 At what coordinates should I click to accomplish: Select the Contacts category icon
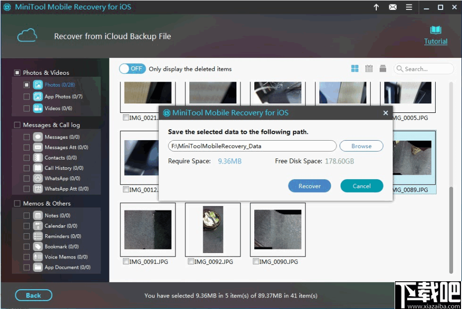[x=38, y=158]
